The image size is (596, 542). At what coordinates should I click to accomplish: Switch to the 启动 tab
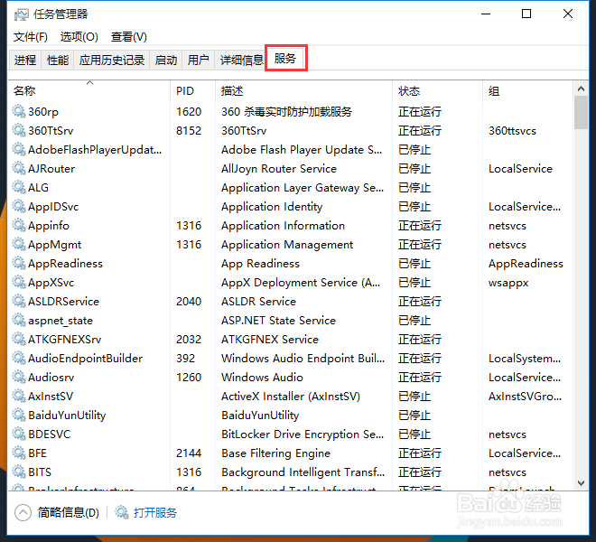point(166,61)
